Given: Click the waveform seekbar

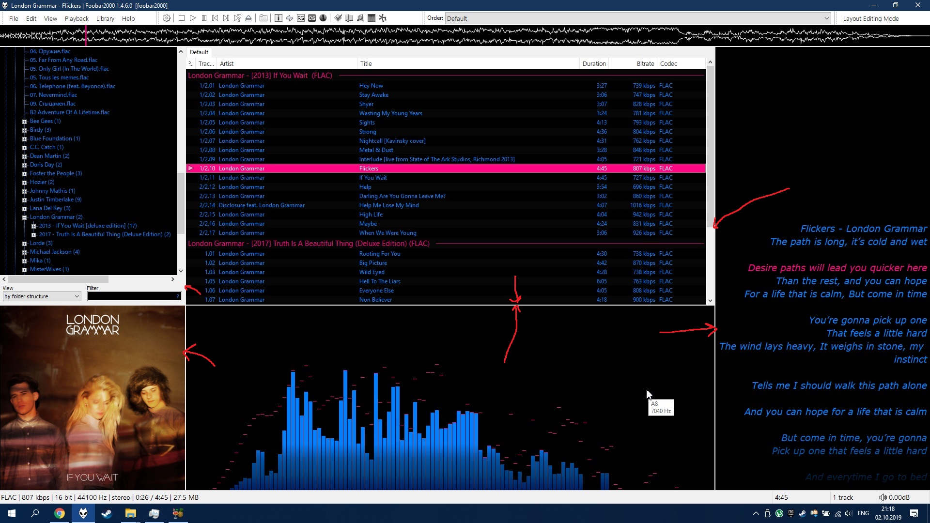Looking at the screenshot, I should click(x=465, y=36).
